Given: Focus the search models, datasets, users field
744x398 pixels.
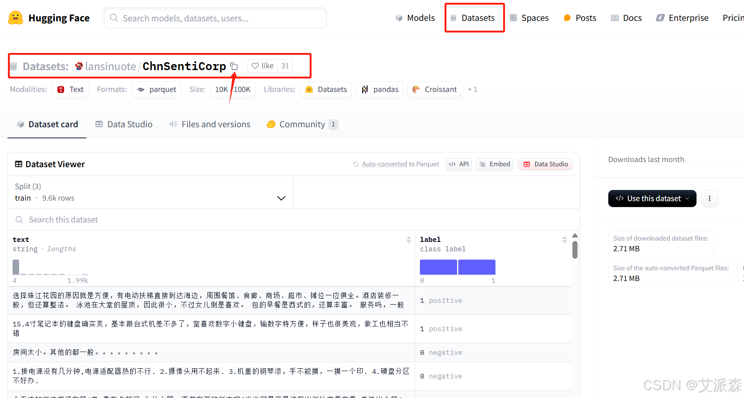Looking at the screenshot, I should point(215,18).
